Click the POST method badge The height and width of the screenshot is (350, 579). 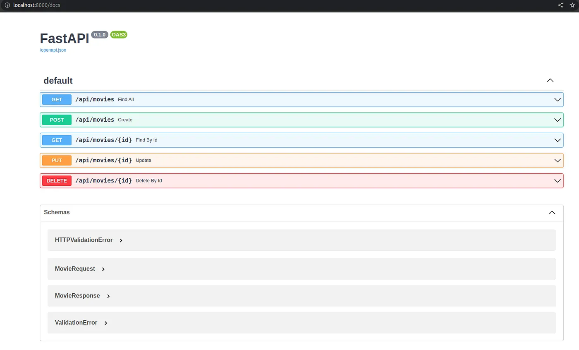57,120
